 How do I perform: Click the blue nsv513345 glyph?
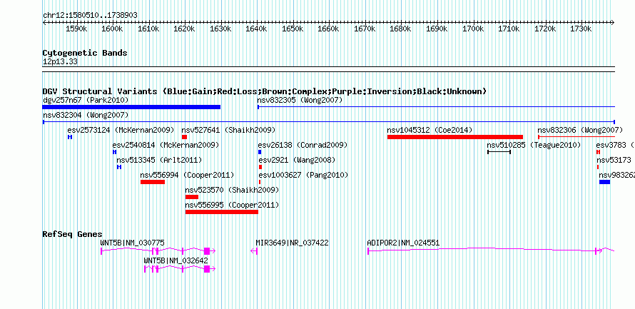(118, 167)
